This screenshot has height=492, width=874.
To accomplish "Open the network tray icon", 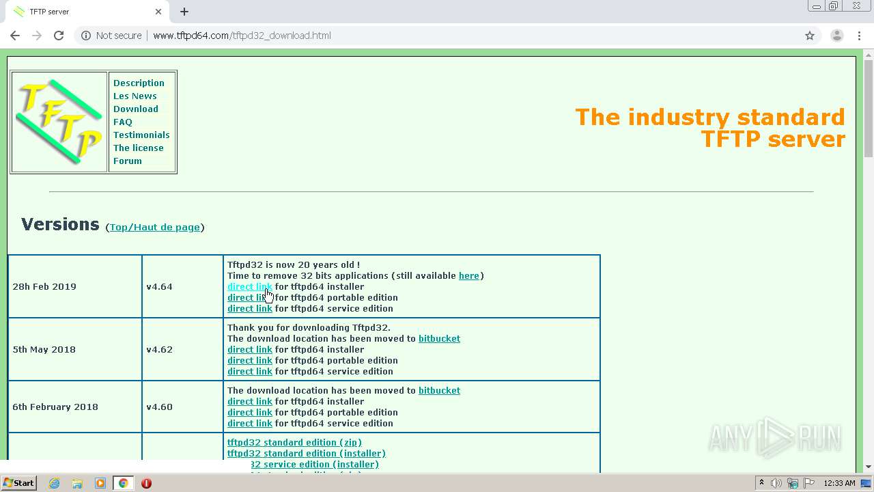I will [x=793, y=483].
